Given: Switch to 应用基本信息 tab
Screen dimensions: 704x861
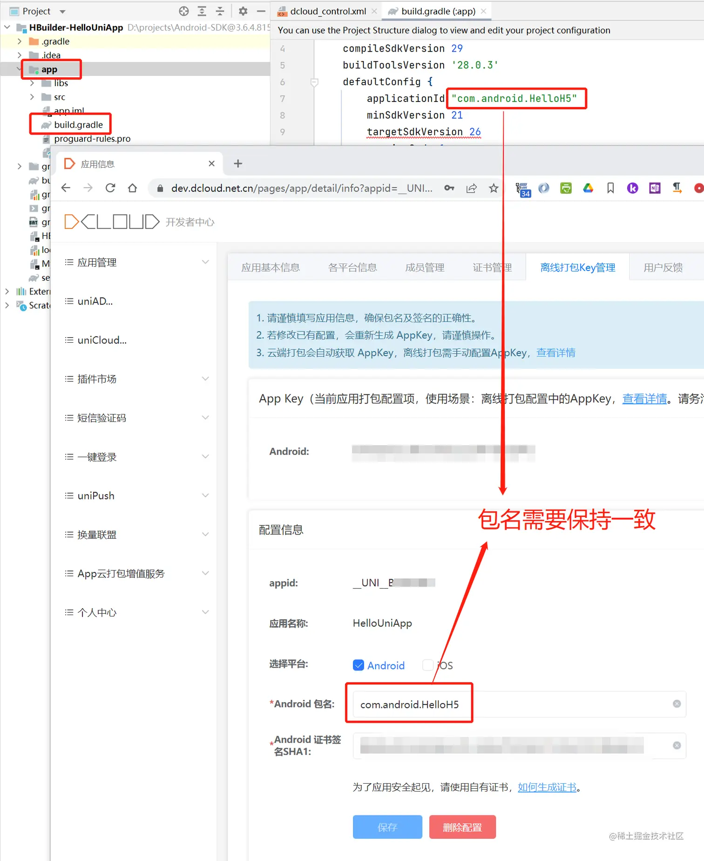Looking at the screenshot, I should [271, 267].
